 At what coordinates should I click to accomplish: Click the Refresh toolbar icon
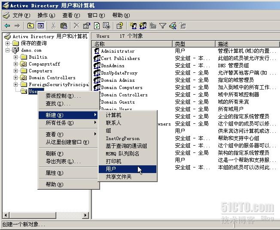97,26
